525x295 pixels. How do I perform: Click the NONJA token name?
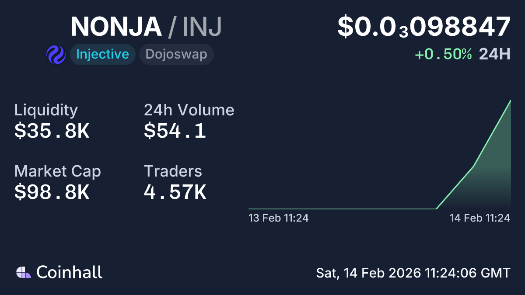116,26
